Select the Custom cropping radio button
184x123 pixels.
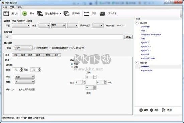(72, 67)
